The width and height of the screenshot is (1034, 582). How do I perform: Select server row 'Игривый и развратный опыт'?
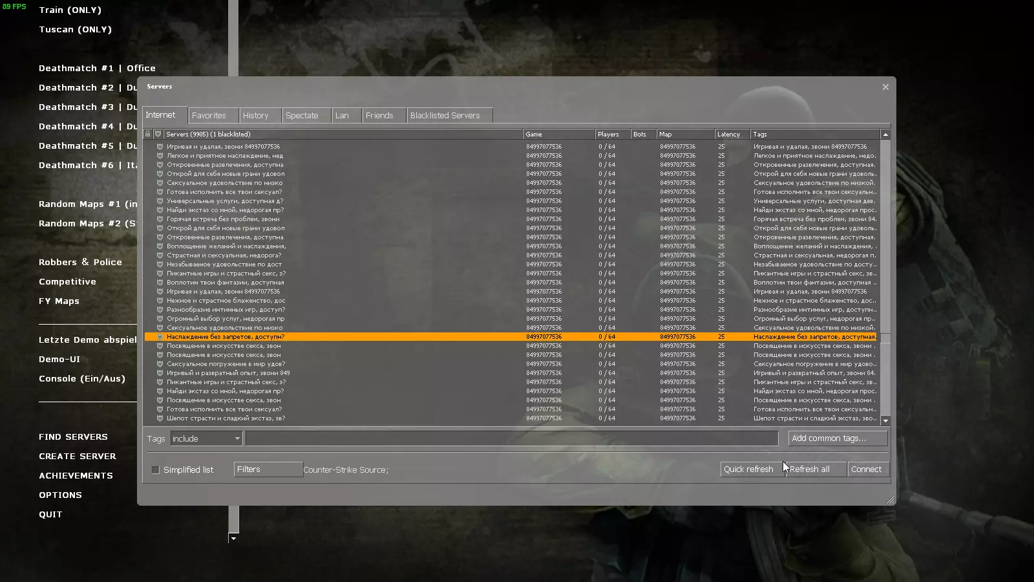coord(512,373)
